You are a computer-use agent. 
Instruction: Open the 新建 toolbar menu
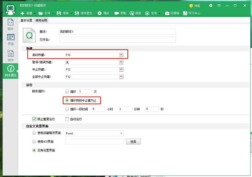point(27,13)
